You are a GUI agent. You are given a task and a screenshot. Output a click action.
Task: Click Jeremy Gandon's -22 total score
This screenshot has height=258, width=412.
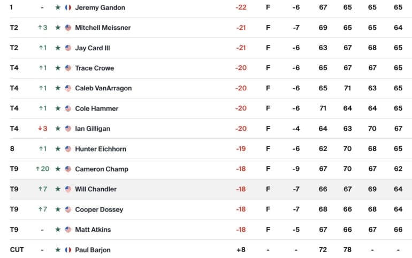[x=241, y=7]
